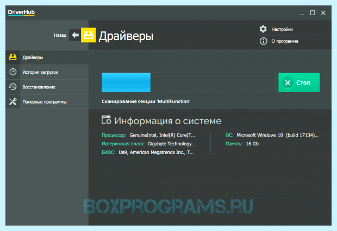Click the Настройки gear icon
The height and width of the screenshot is (231, 337).
pyautogui.click(x=263, y=29)
